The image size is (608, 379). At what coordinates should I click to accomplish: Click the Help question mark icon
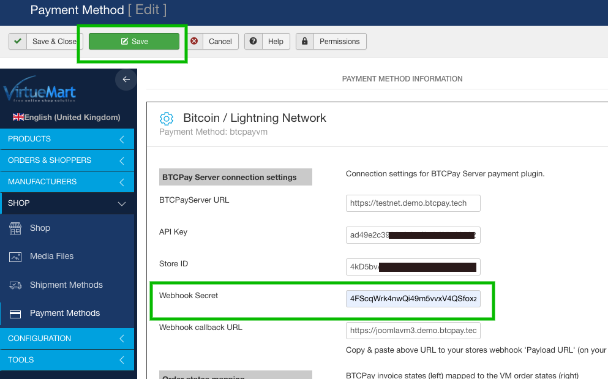tap(253, 42)
